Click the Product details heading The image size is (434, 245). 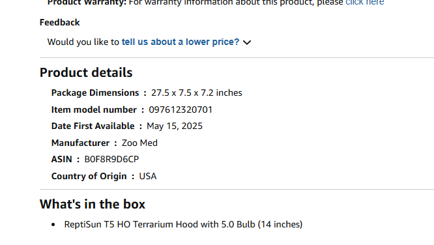(86, 72)
